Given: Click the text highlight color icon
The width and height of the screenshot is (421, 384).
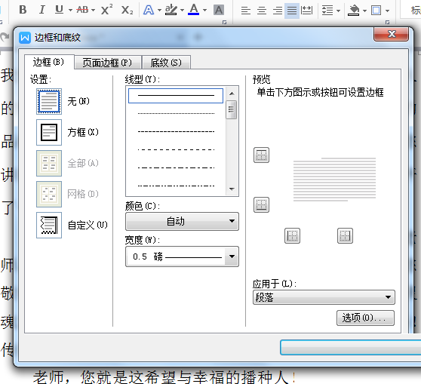Looking at the screenshot, I should click(171, 10).
